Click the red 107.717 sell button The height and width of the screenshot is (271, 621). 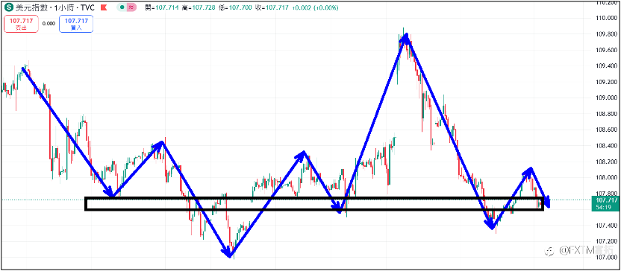(x=22, y=24)
